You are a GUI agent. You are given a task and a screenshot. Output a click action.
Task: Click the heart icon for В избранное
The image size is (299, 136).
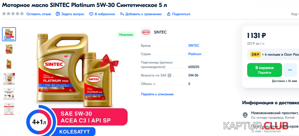(91, 14)
